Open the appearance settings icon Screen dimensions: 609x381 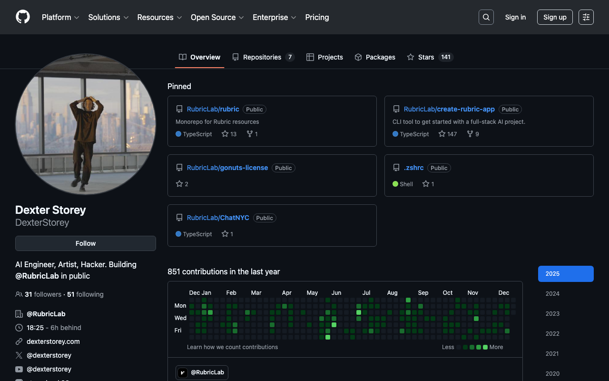click(x=586, y=17)
